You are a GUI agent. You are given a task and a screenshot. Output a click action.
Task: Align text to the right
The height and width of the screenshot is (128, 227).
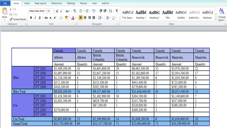point(89,18)
